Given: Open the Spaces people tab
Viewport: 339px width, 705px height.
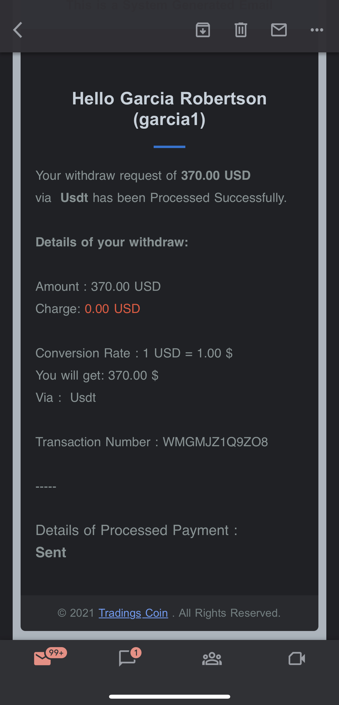Looking at the screenshot, I should [212, 658].
